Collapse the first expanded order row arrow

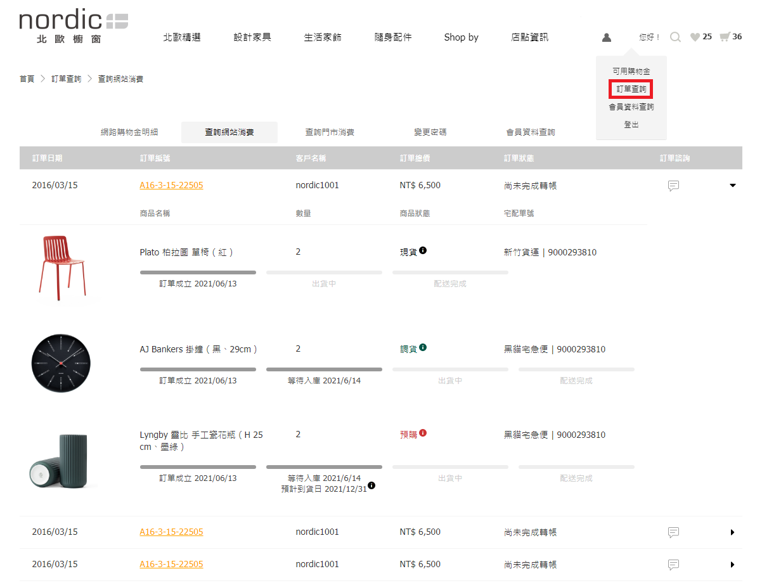tap(733, 186)
